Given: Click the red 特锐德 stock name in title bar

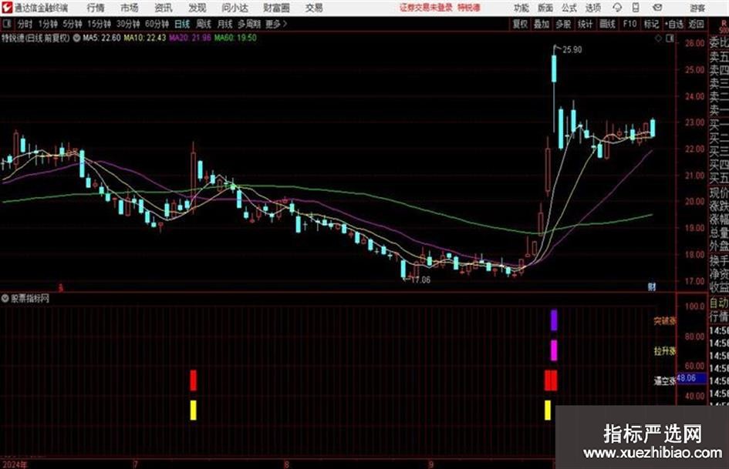Looking at the screenshot, I should [x=469, y=8].
